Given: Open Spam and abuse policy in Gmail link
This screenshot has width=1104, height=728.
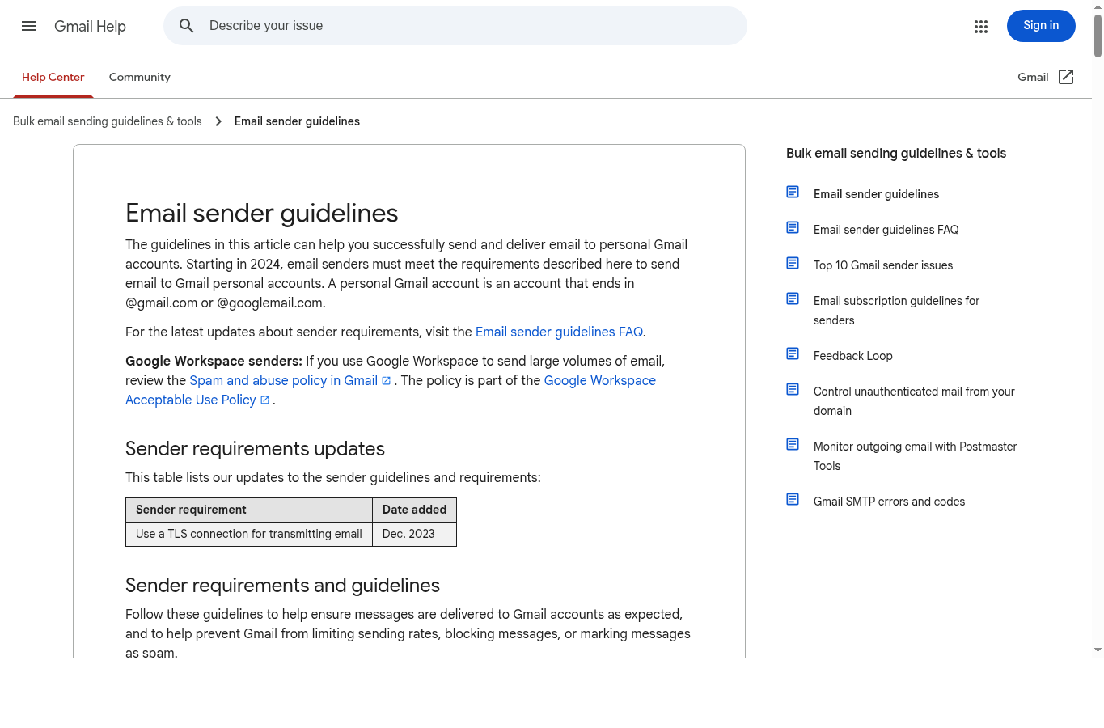Looking at the screenshot, I should coord(284,380).
